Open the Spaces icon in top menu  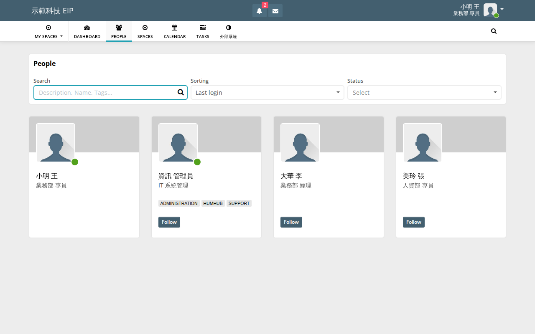pos(145,28)
